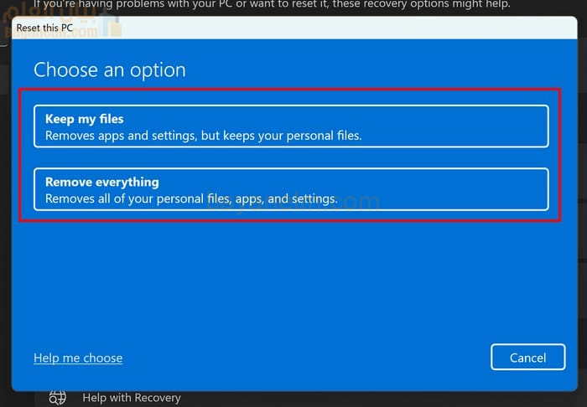The height and width of the screenshot is (407, 587).
Task: Click the Choose an option heading
Action: tap(109, 69)
